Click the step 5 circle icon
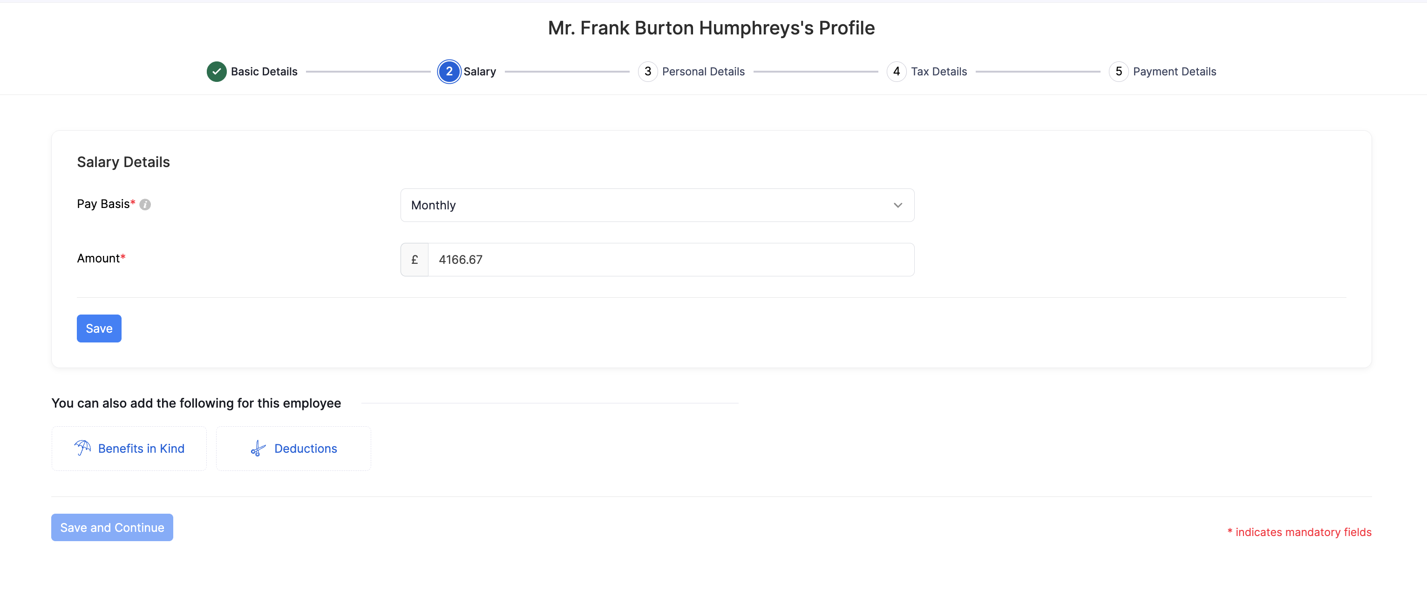The height and width of the screenshot is (590, 1427). 1118,71
